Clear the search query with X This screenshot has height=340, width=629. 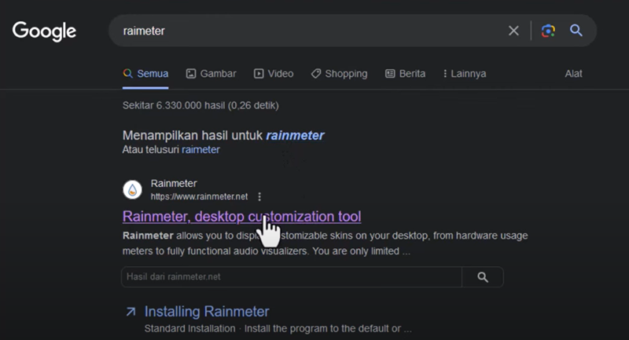[x=513, y=31]
